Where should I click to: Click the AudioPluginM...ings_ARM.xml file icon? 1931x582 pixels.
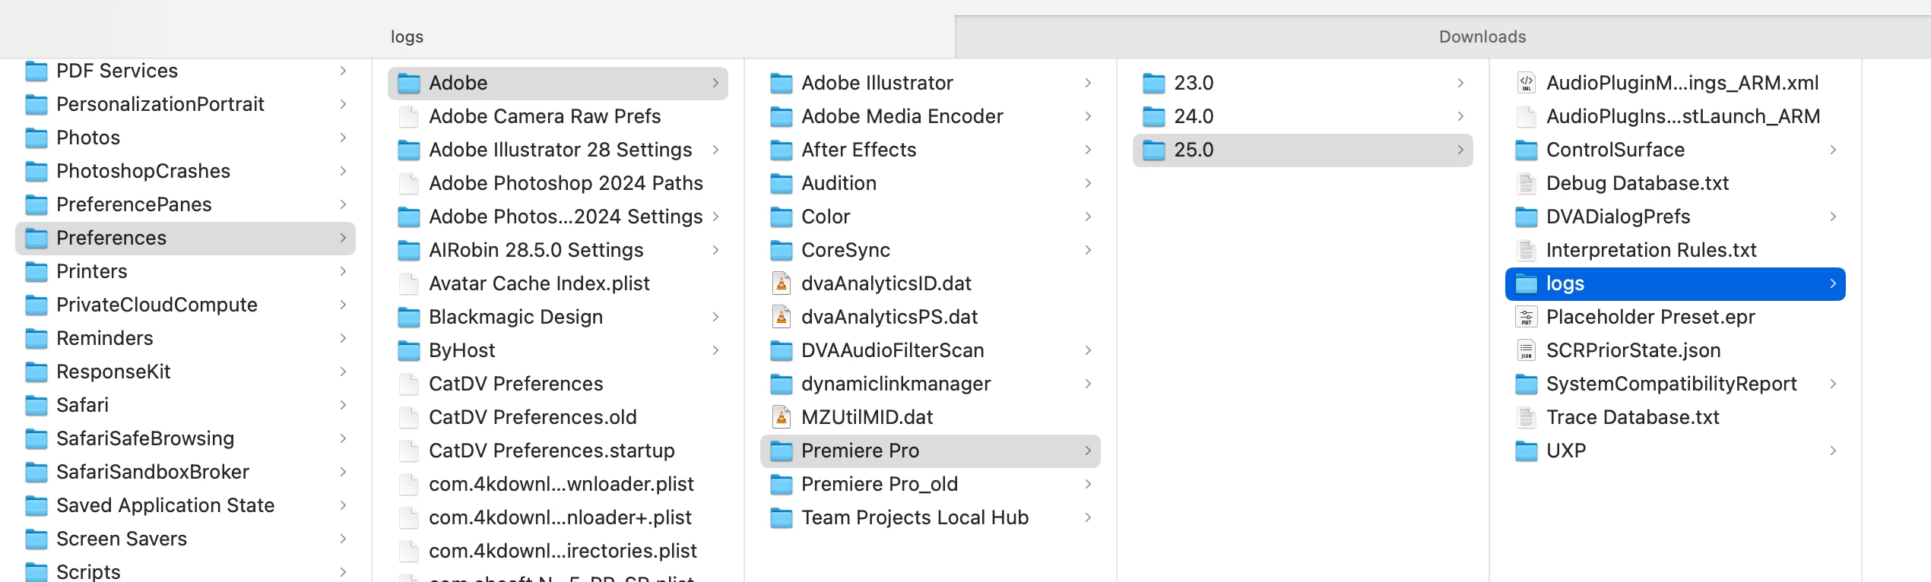[1527, 83]
